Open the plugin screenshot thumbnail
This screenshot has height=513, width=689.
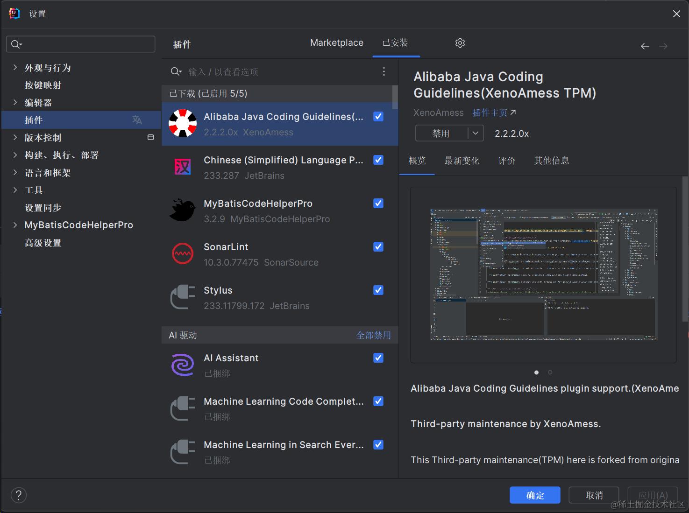point(544,274)
